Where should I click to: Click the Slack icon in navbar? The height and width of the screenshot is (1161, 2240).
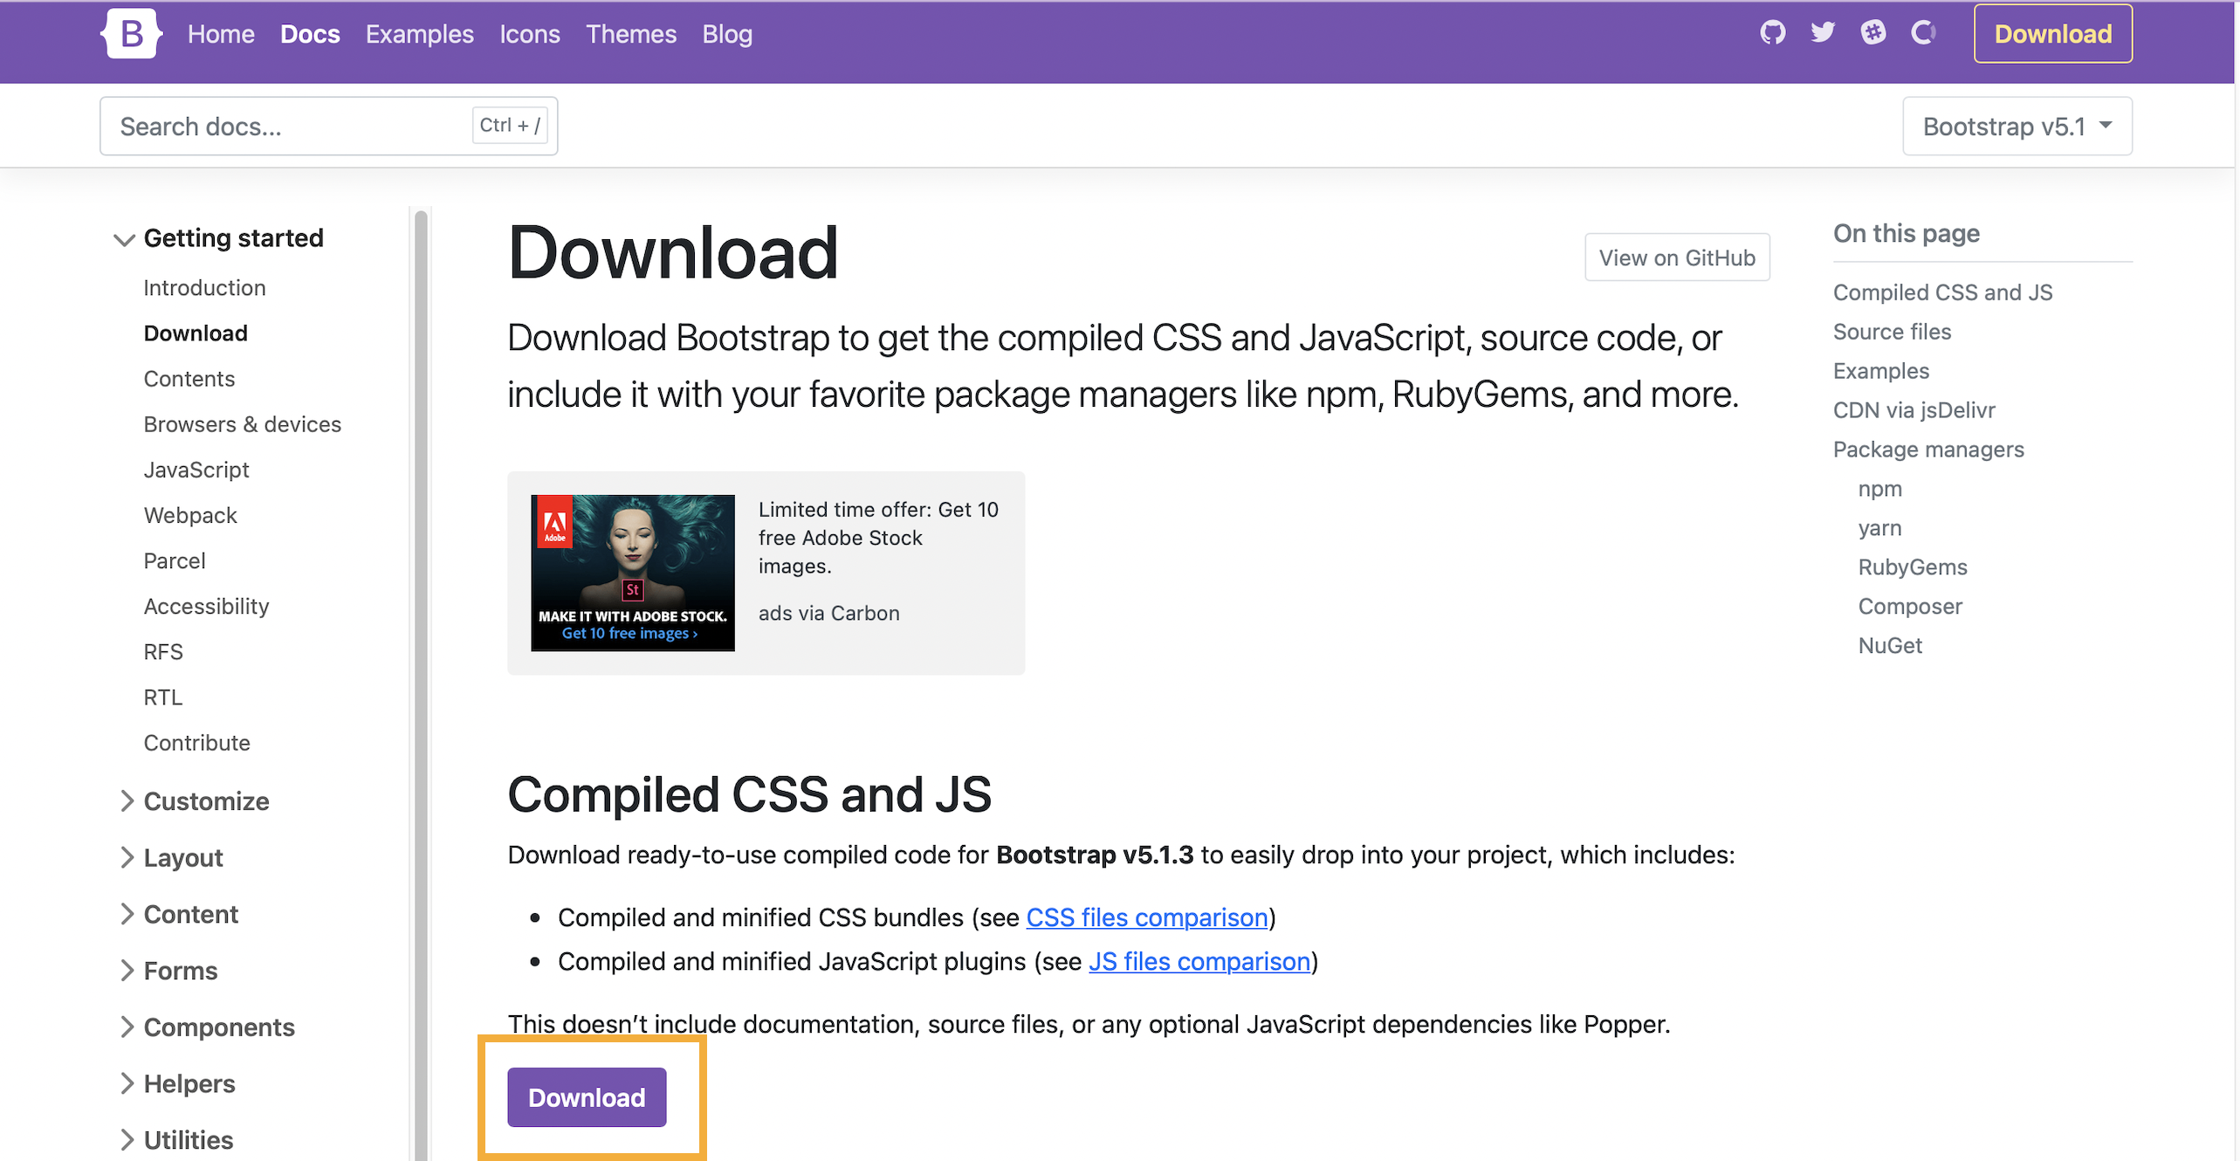(x=1872, y=33)
